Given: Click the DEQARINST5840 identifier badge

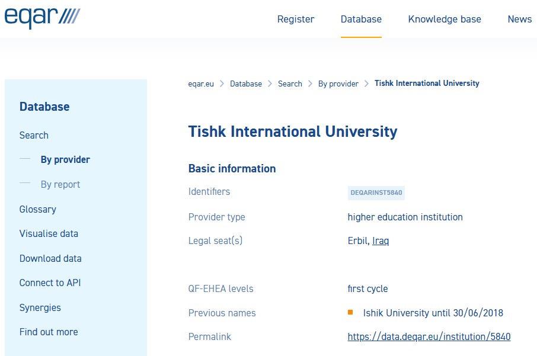Looking at the screenshot, I should click(x=376, y=193).
